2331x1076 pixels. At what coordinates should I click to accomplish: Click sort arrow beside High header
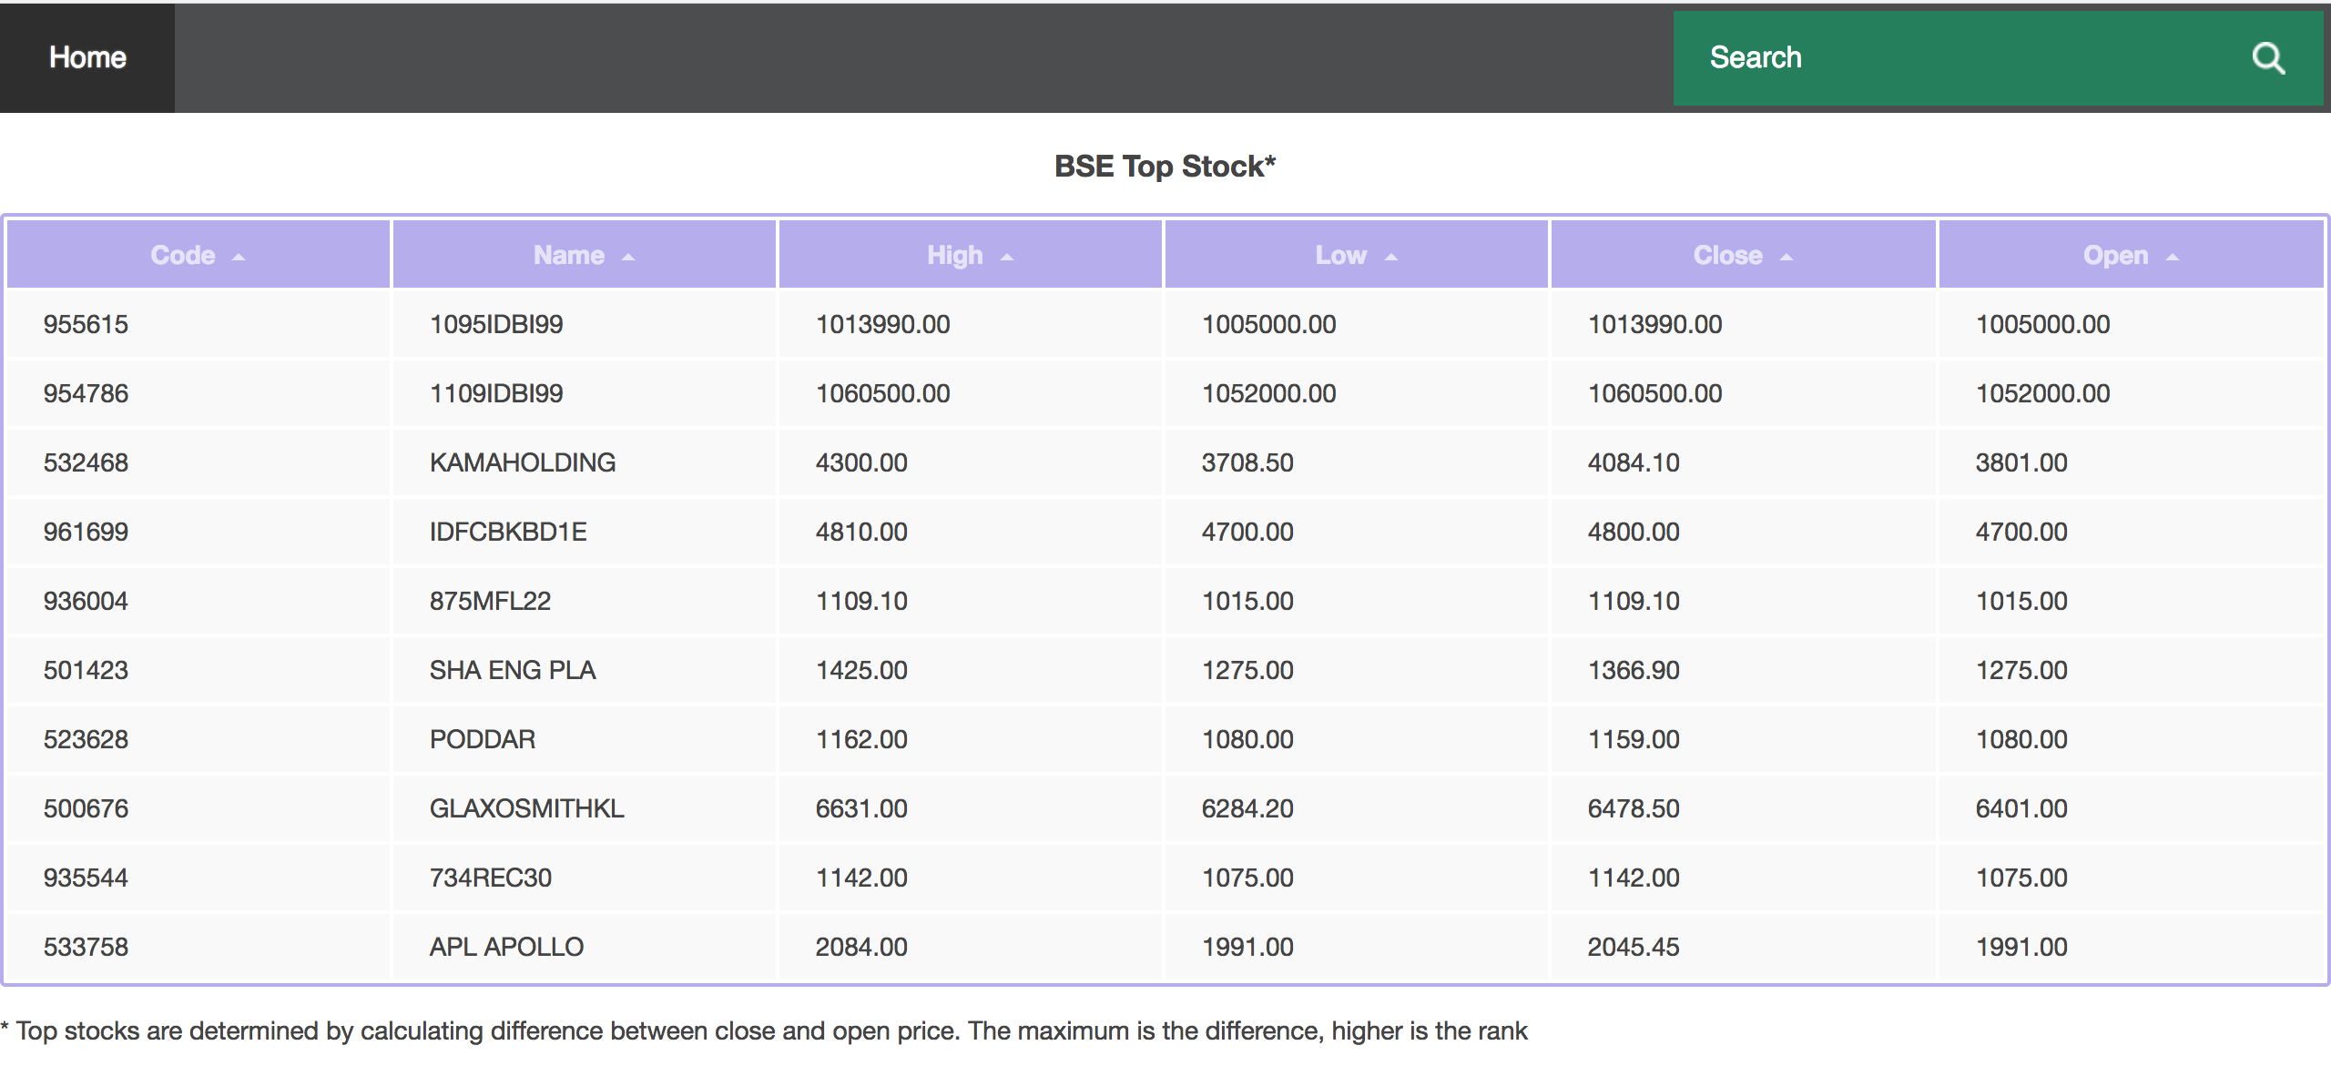coord(1007,258)
